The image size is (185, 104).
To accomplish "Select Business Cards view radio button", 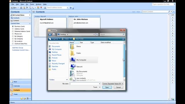I will (x=13, y=26).
